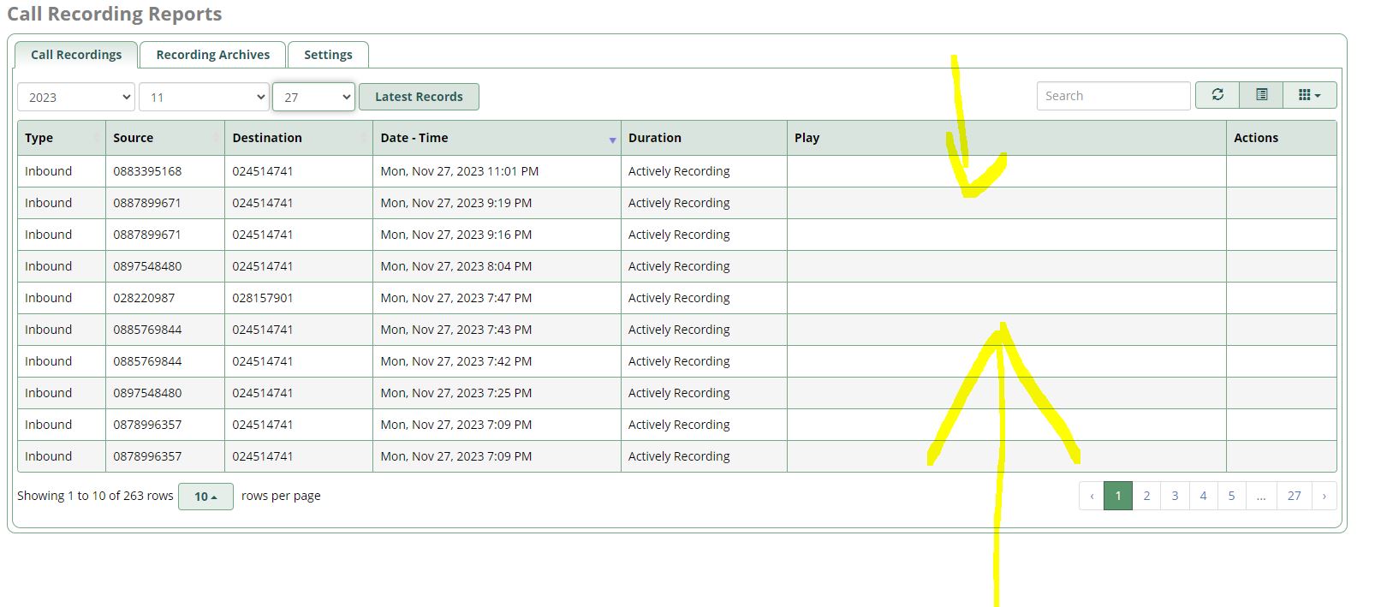Open the columns grid dropdown icon
The height and width of the screenshot is (607, 1381).
(x=1309, y=95)
